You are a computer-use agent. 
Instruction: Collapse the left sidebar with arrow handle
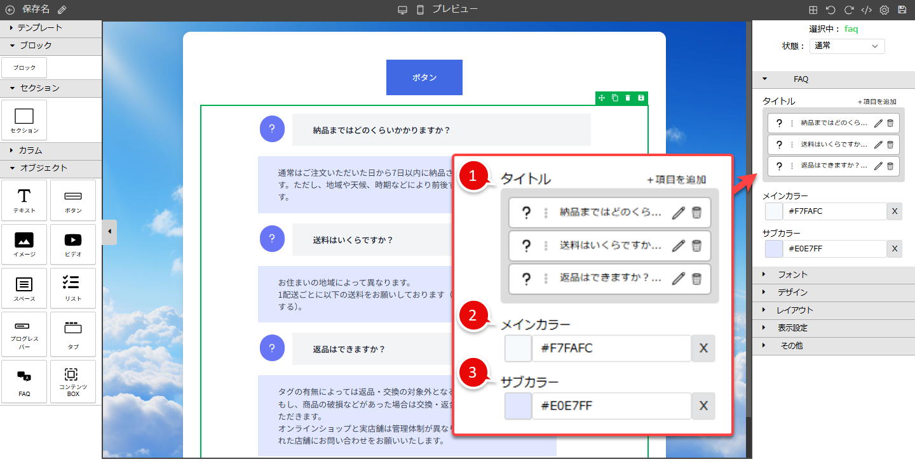pos(109,232)
